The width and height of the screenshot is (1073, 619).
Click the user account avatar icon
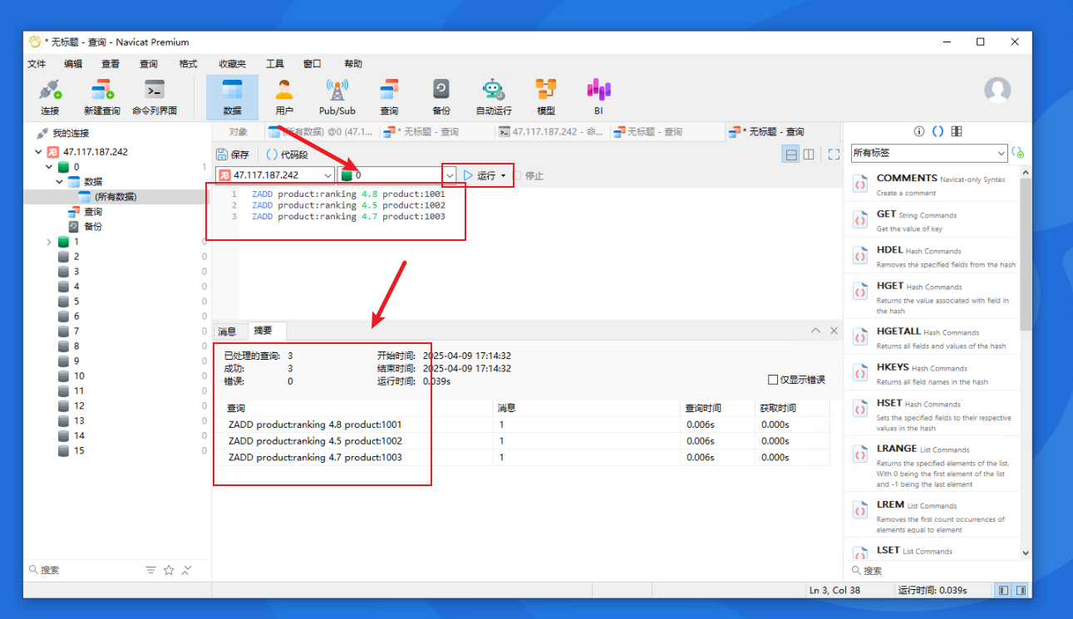pos(997,90)
